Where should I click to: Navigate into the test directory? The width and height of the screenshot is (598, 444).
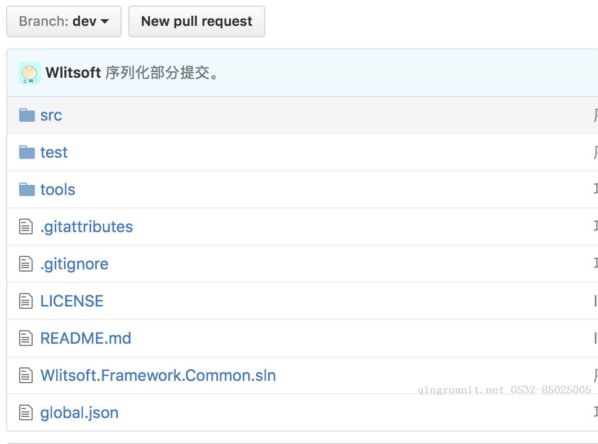(54, 153)
